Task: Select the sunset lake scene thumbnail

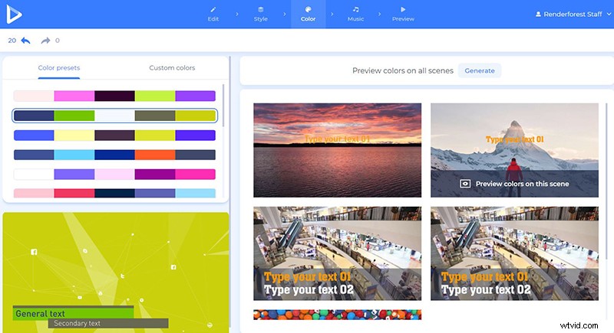Action: 337,150
